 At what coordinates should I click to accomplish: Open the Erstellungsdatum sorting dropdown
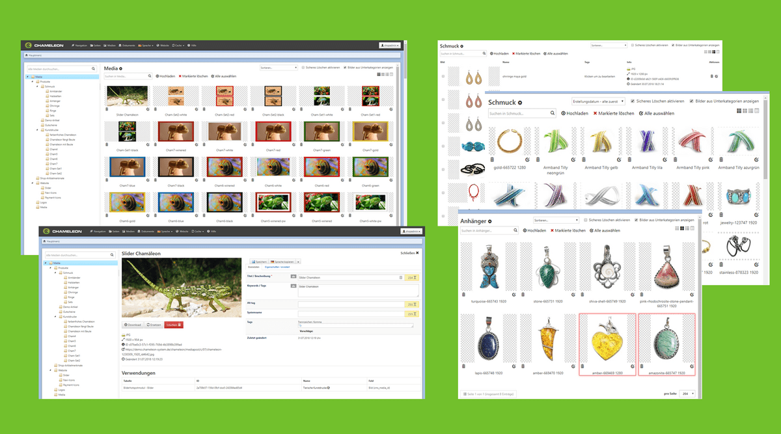click(x=599, y=102)
